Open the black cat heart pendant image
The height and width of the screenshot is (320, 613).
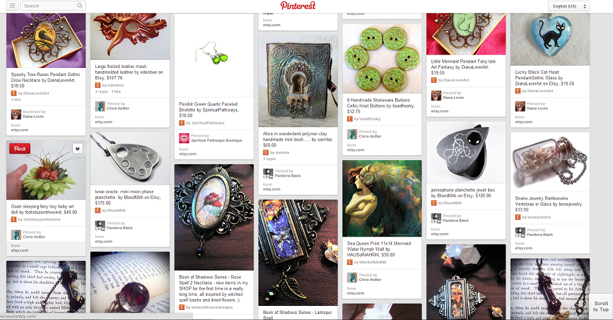coord(550,39)
